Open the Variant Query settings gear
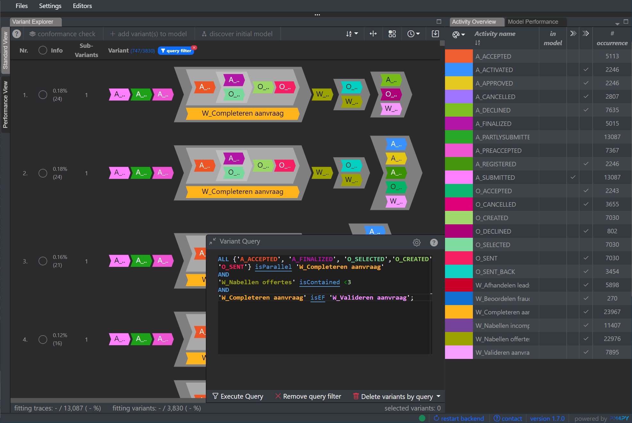632x423 pixels. [417, 243]
